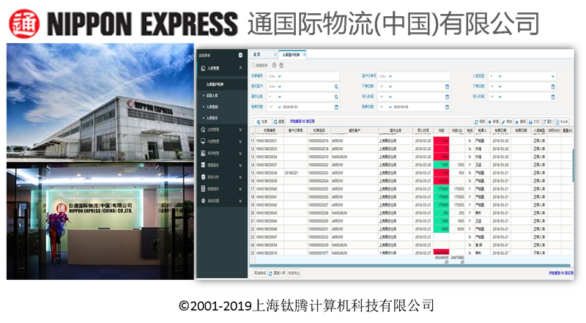Click the 打印 print toolbar button
This screenshot has width=586, height=323.
tap(535, 122)
